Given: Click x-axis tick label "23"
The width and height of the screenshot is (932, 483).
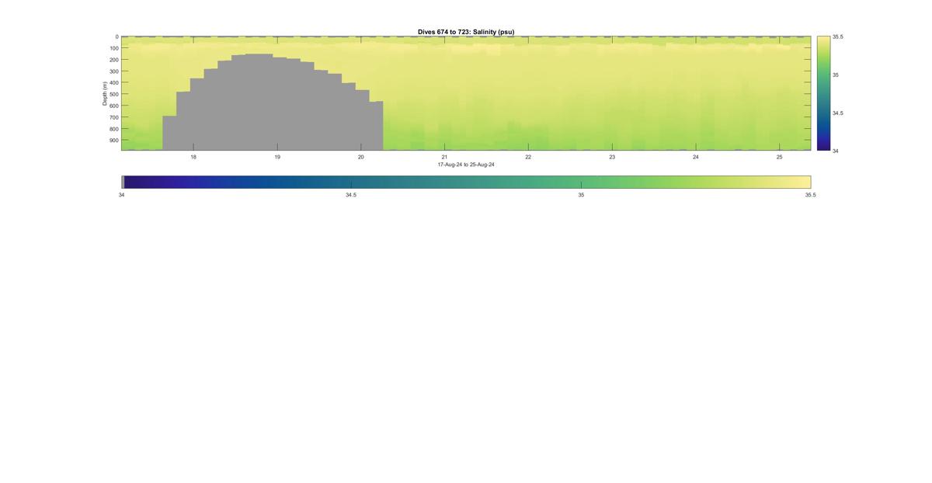Looking at the screenshot, I should pos(612,157).
